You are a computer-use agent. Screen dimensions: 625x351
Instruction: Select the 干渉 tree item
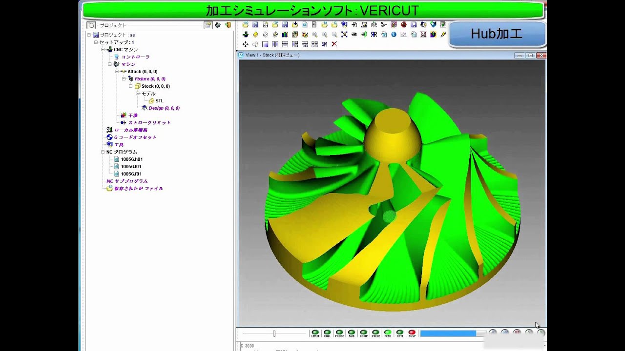click(x=133, y=116)
